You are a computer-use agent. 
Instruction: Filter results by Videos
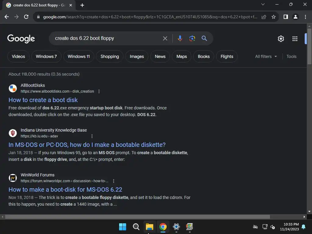coord(18,56)
